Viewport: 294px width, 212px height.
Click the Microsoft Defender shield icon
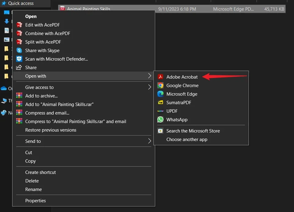tap(19, 59)
